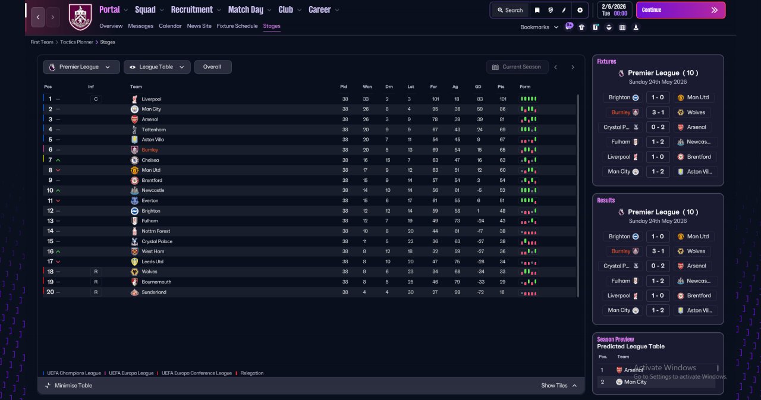
Task: Click Sunderland team name in league table
Action: pos(154,292)
